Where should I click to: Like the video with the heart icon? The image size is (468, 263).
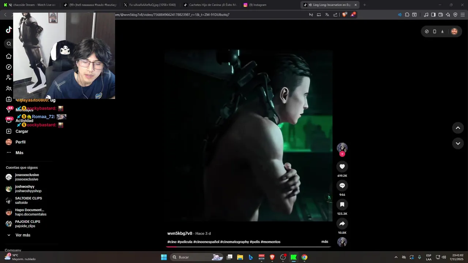(x=342, y=167)
